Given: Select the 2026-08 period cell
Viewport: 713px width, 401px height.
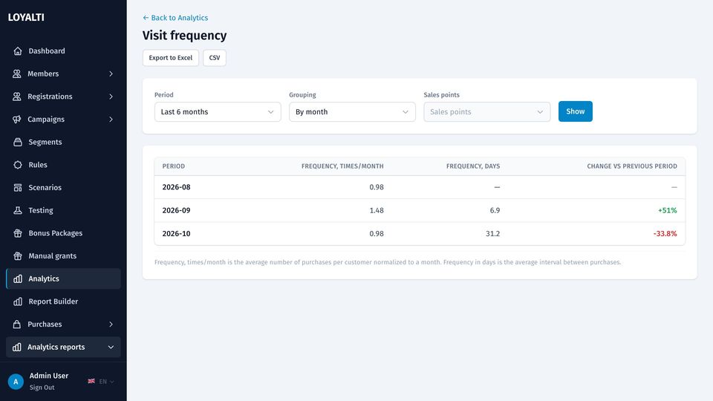Looking at the screenshot, I should tap(177, 187).
